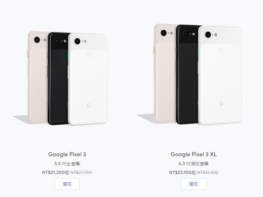Select the 選取 button under Google Pixel 3 XL
The width and height of the screenshot is (263, 197).
coord(193,184)
